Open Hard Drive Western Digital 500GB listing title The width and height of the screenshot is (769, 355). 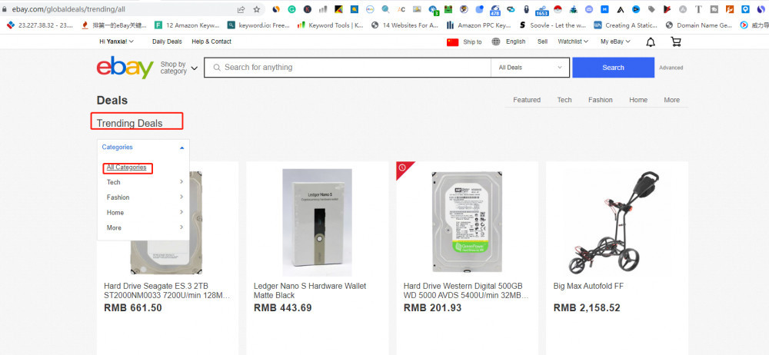point(466,290)
